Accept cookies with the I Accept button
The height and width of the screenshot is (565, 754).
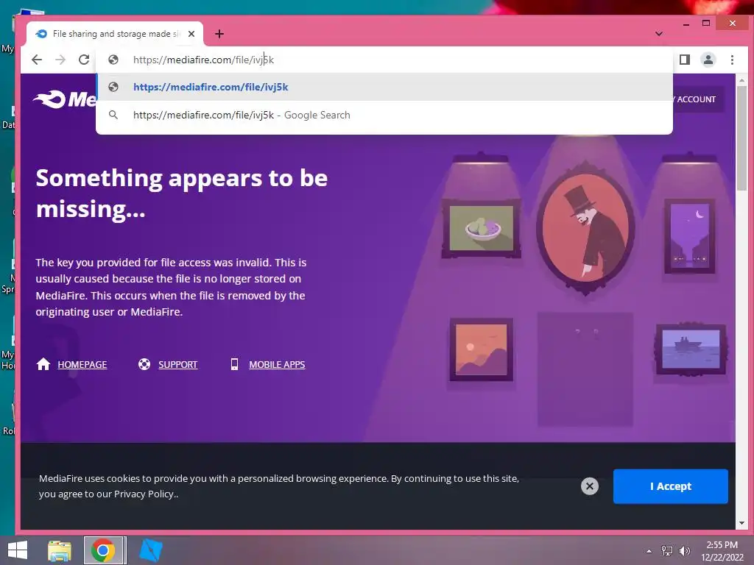[670, 486]
